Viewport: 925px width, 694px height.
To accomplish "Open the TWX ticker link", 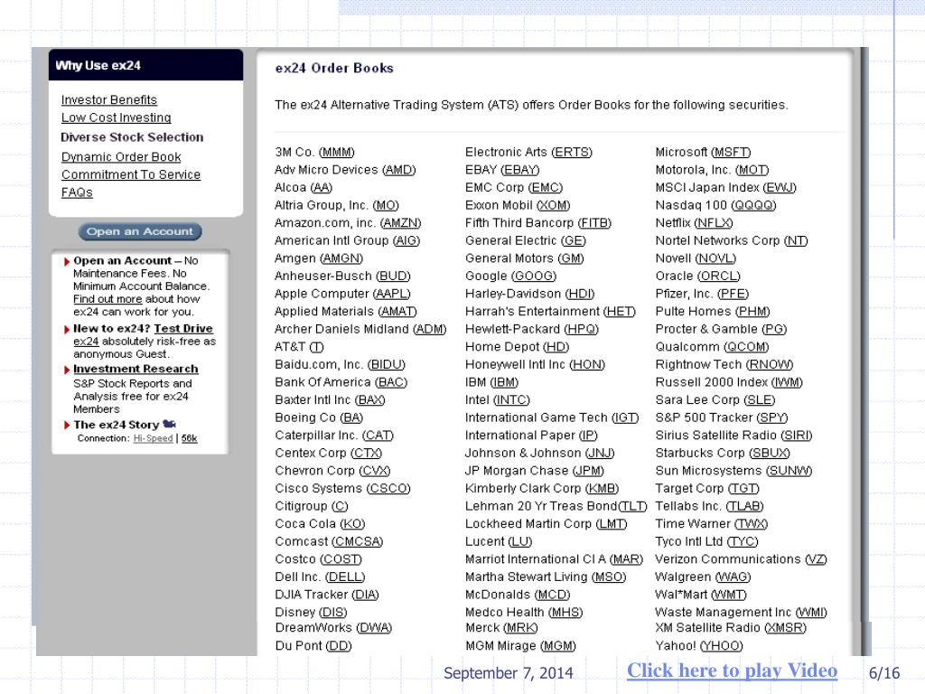I will pyautogui.click(x=751, y=524).
